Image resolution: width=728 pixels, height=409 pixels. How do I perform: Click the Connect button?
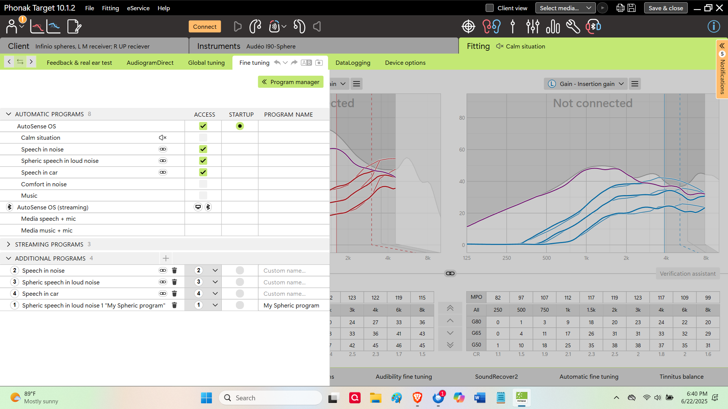point(205,27)
